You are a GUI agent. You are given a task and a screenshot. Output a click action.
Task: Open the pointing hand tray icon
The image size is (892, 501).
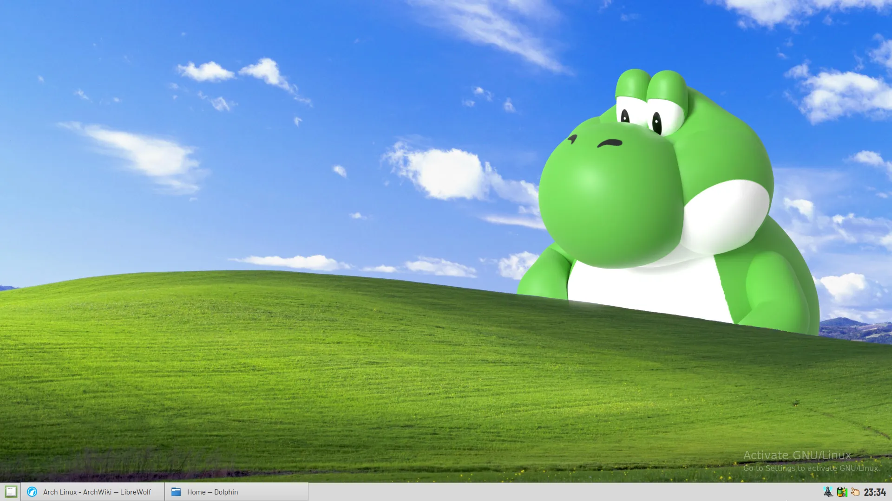tap(855, 492)
